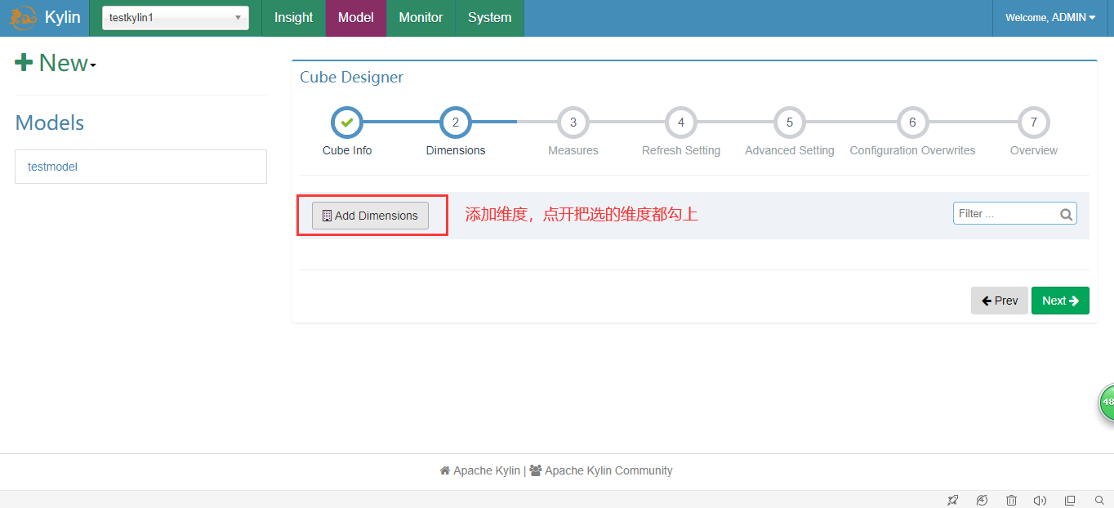Jump to Overview step seven
The height and width of the screenshot is (508, 1114).
(x=1034, y=123)
